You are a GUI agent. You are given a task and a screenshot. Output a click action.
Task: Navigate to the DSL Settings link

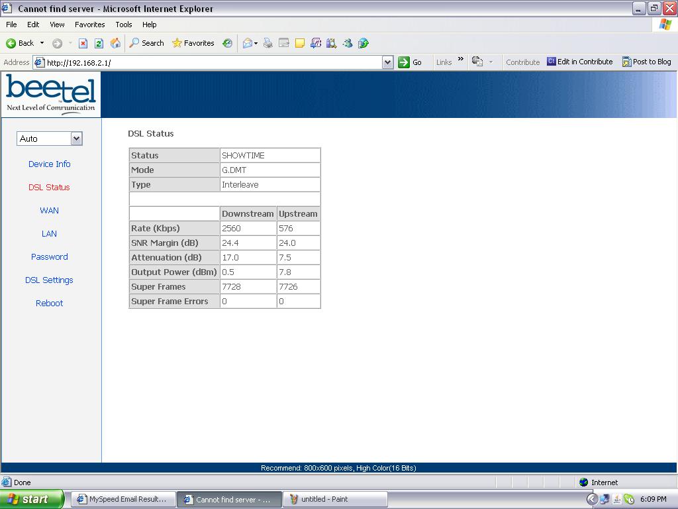(x=49, y=280)
